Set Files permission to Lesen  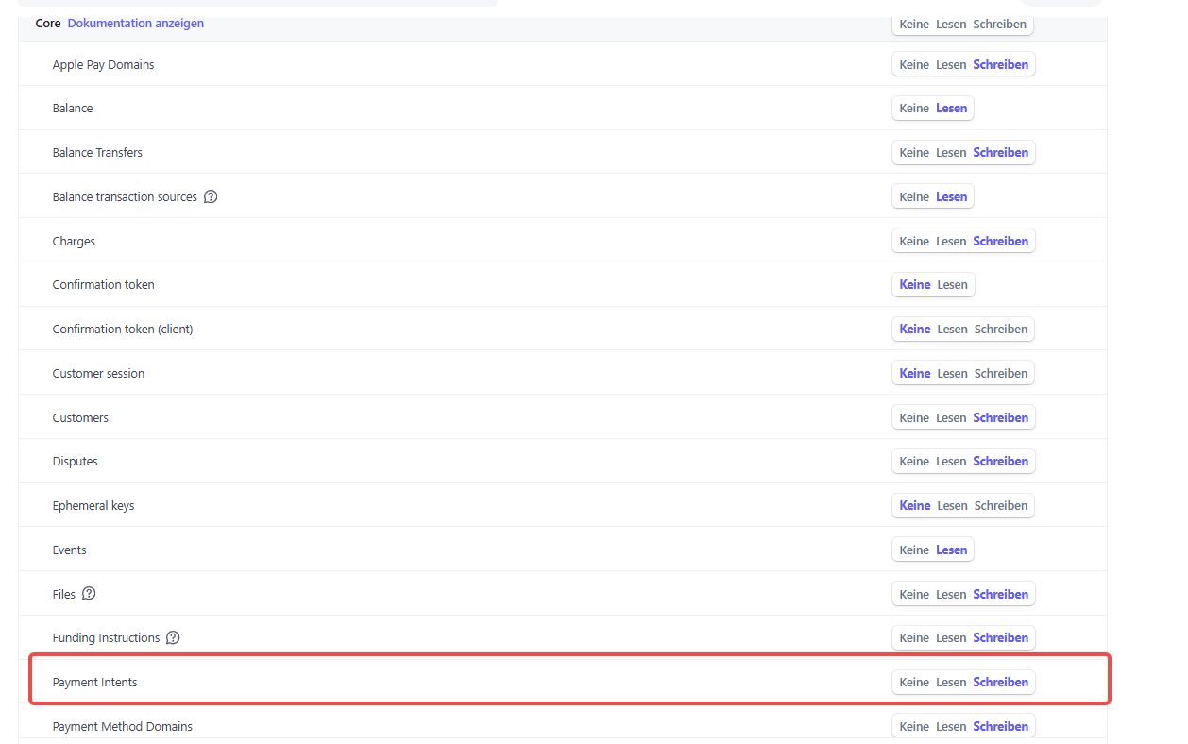[950, 595]
